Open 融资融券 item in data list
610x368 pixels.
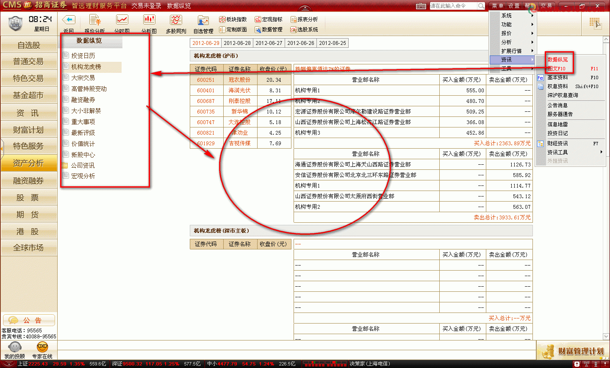[83, 100]
